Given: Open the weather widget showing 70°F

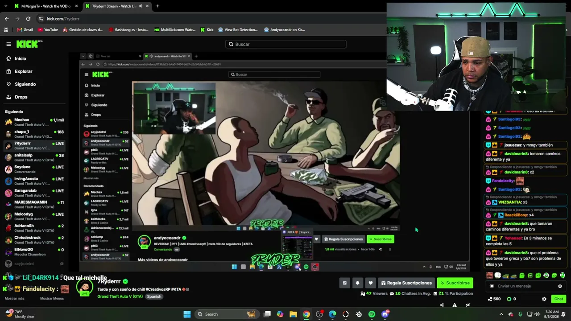Looking at the screenshot, I should tap(20, 314).
